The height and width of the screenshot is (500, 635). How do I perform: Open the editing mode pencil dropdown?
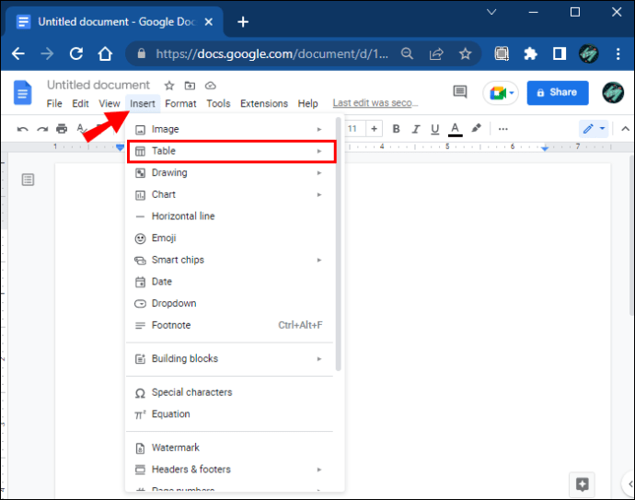[x=593, y=129]
